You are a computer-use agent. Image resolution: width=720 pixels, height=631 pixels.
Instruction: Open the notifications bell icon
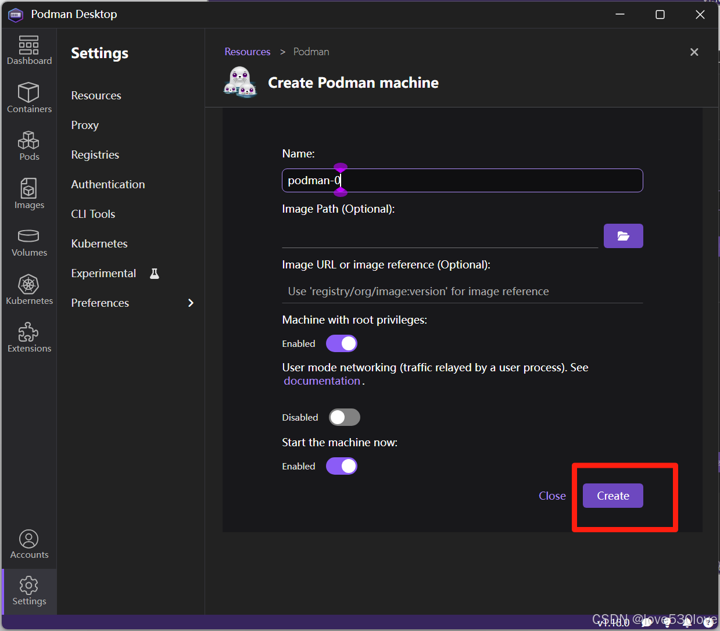(x=687, y=622)
